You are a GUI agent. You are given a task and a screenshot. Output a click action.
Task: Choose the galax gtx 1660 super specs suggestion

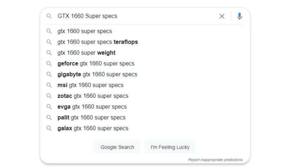pos(145,129)
